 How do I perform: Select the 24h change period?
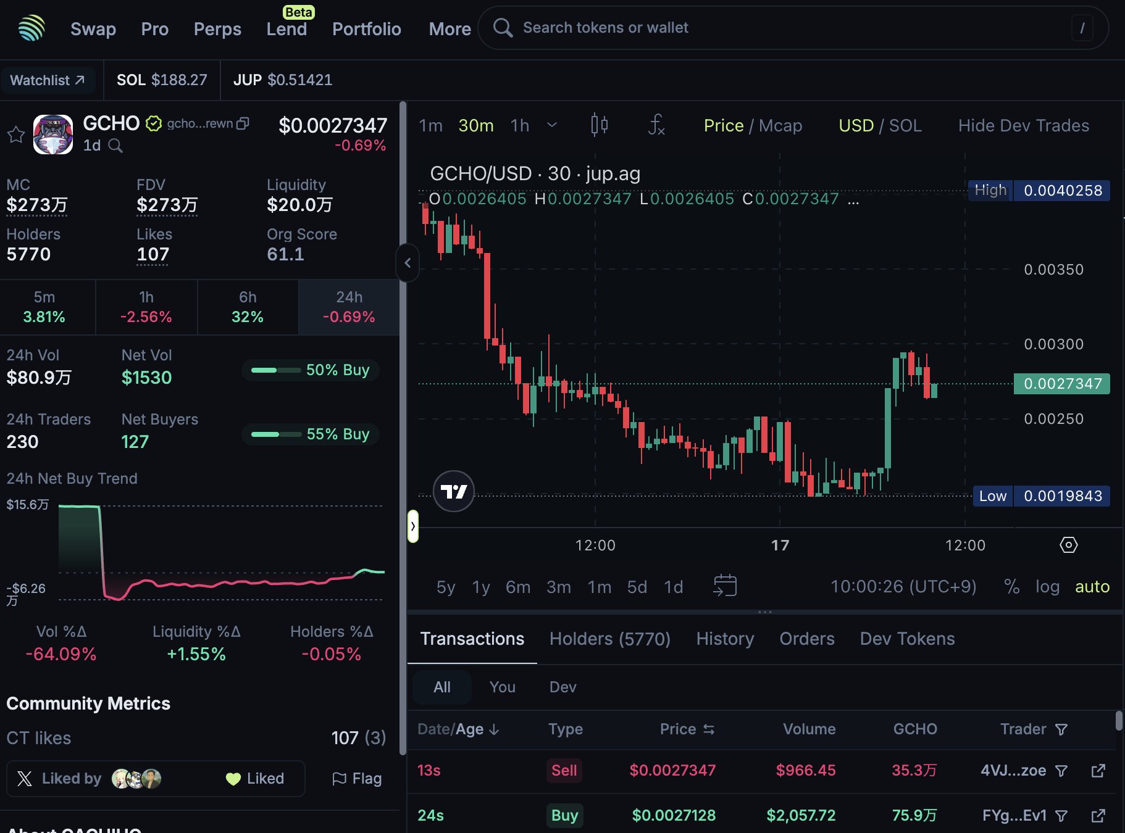point(349,307)
